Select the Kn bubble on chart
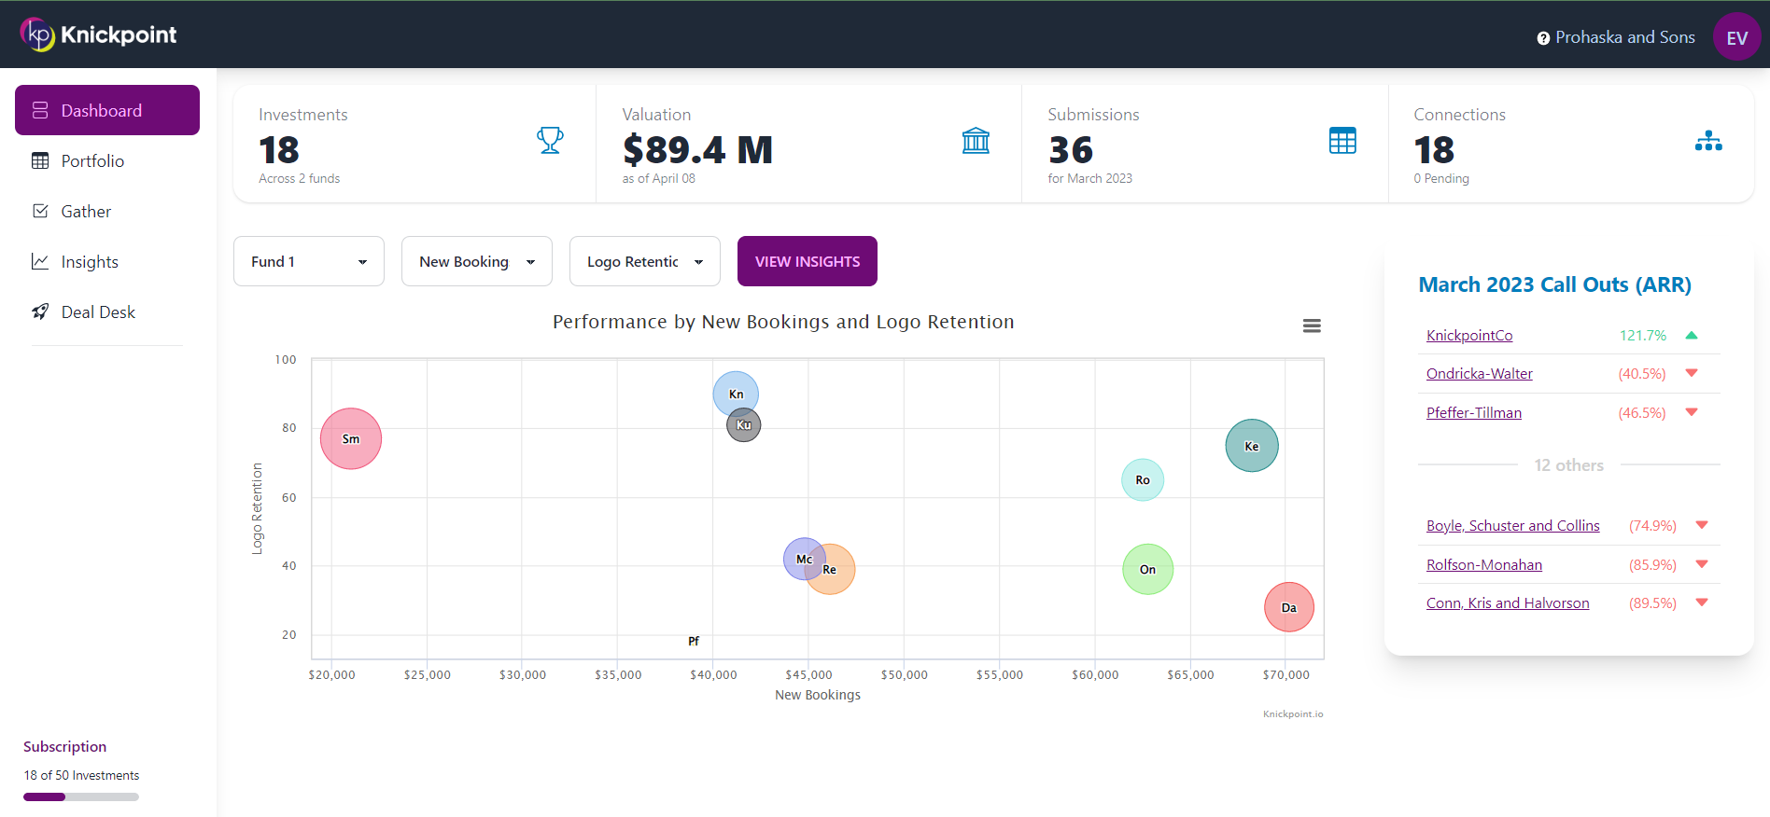 coord(736,392)
